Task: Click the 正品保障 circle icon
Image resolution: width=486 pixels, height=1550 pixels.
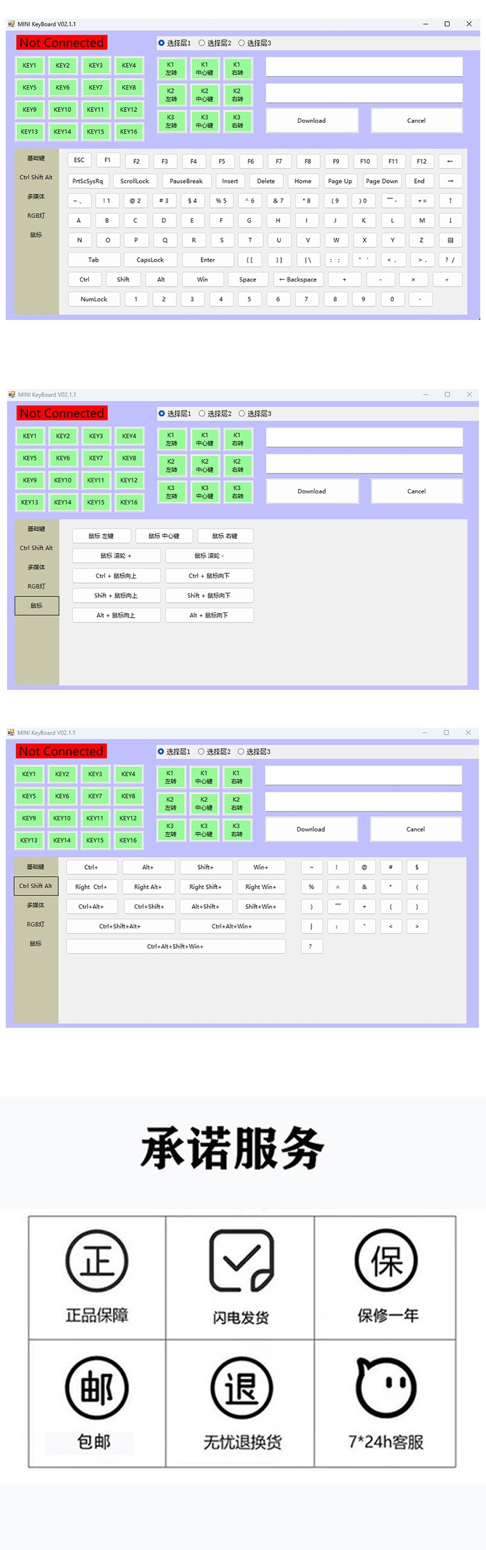Action: (97, 1262)
